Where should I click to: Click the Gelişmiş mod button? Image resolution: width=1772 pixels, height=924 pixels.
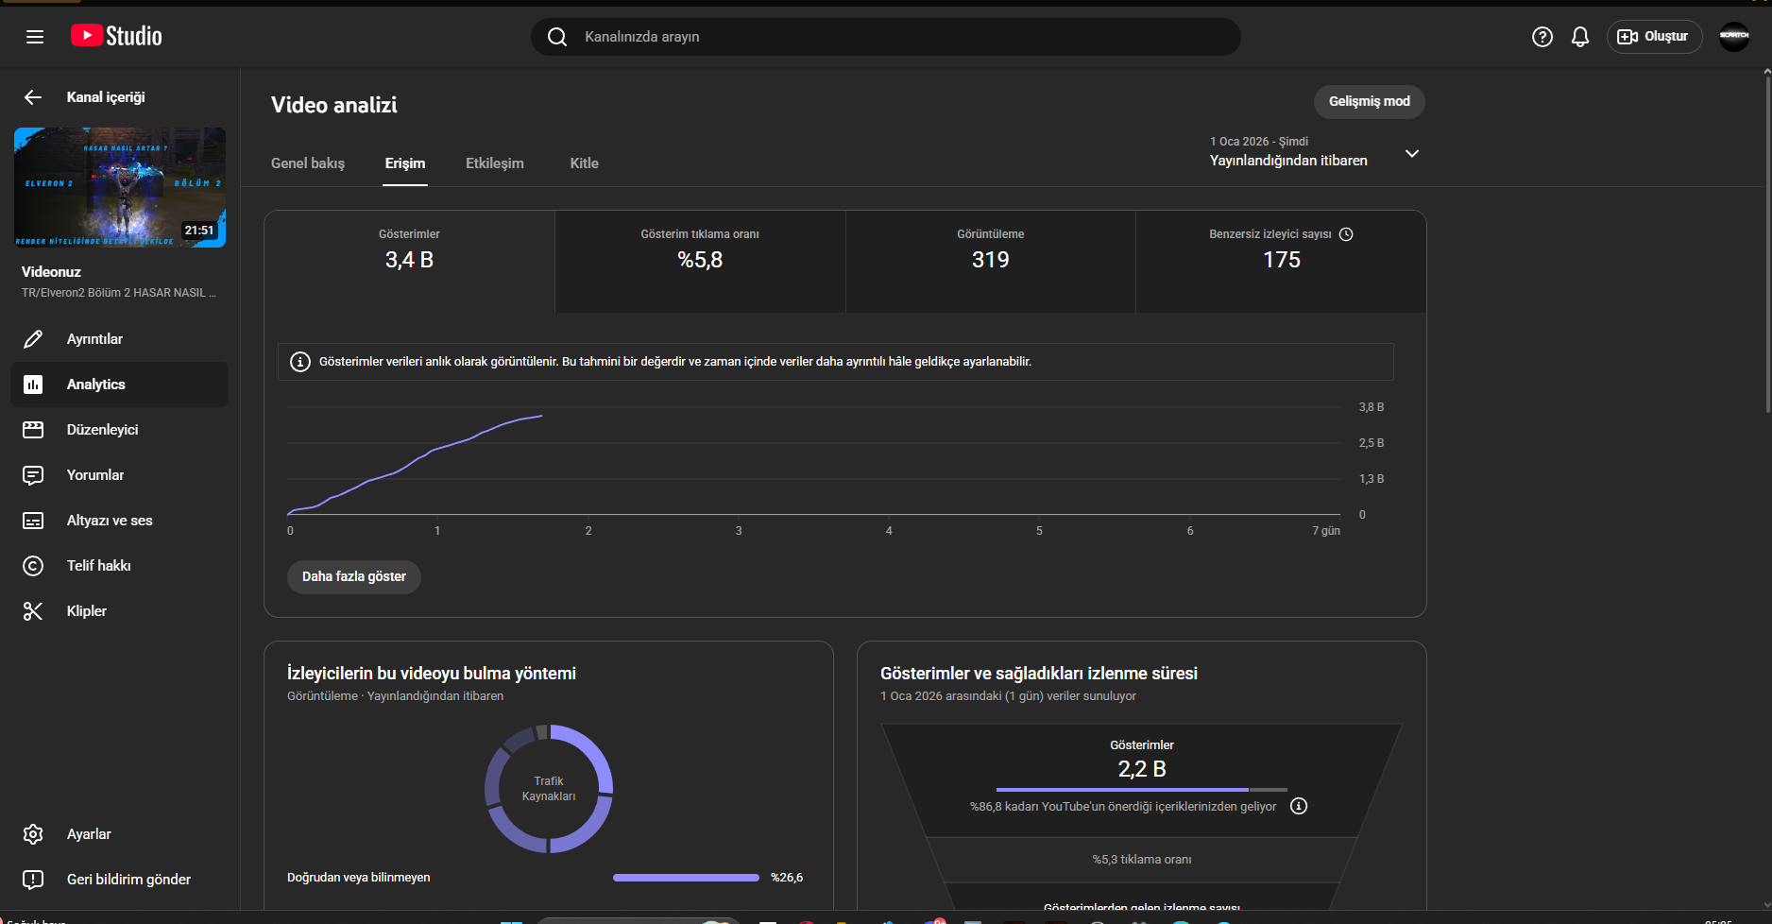[1370, 101]
